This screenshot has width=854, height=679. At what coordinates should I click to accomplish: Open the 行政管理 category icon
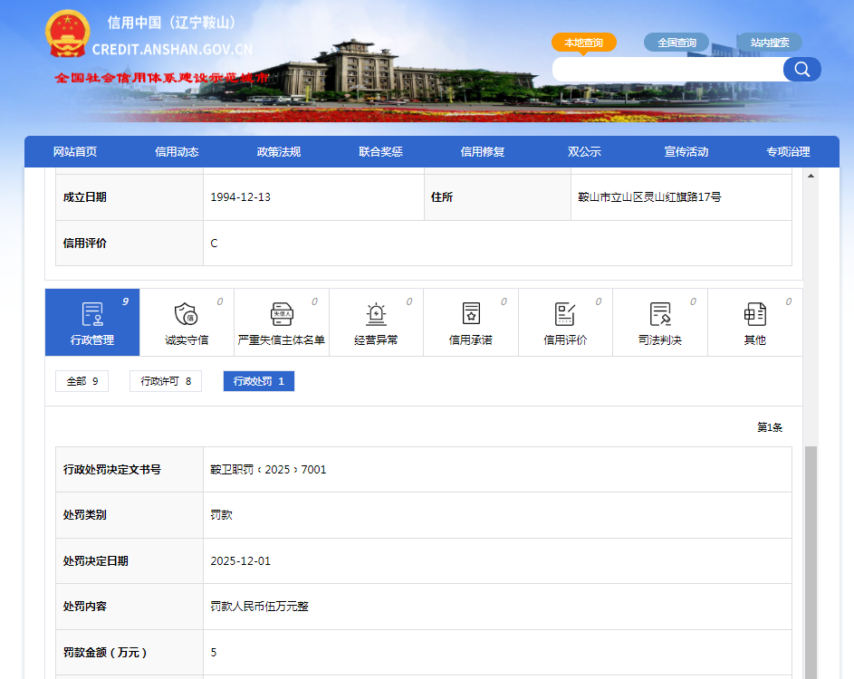(92, 314)
